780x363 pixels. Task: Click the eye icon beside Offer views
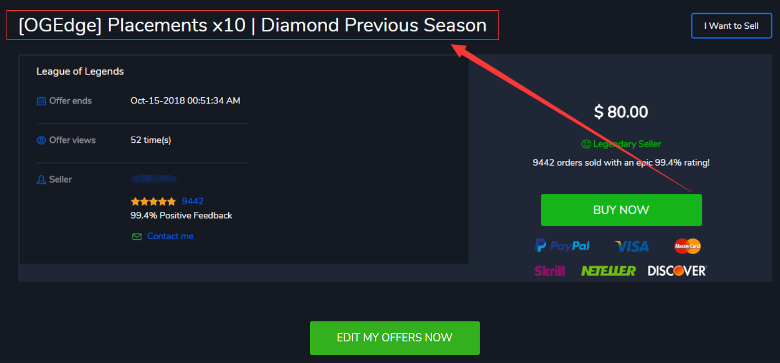pyautogui.click(x=41, y=140)
